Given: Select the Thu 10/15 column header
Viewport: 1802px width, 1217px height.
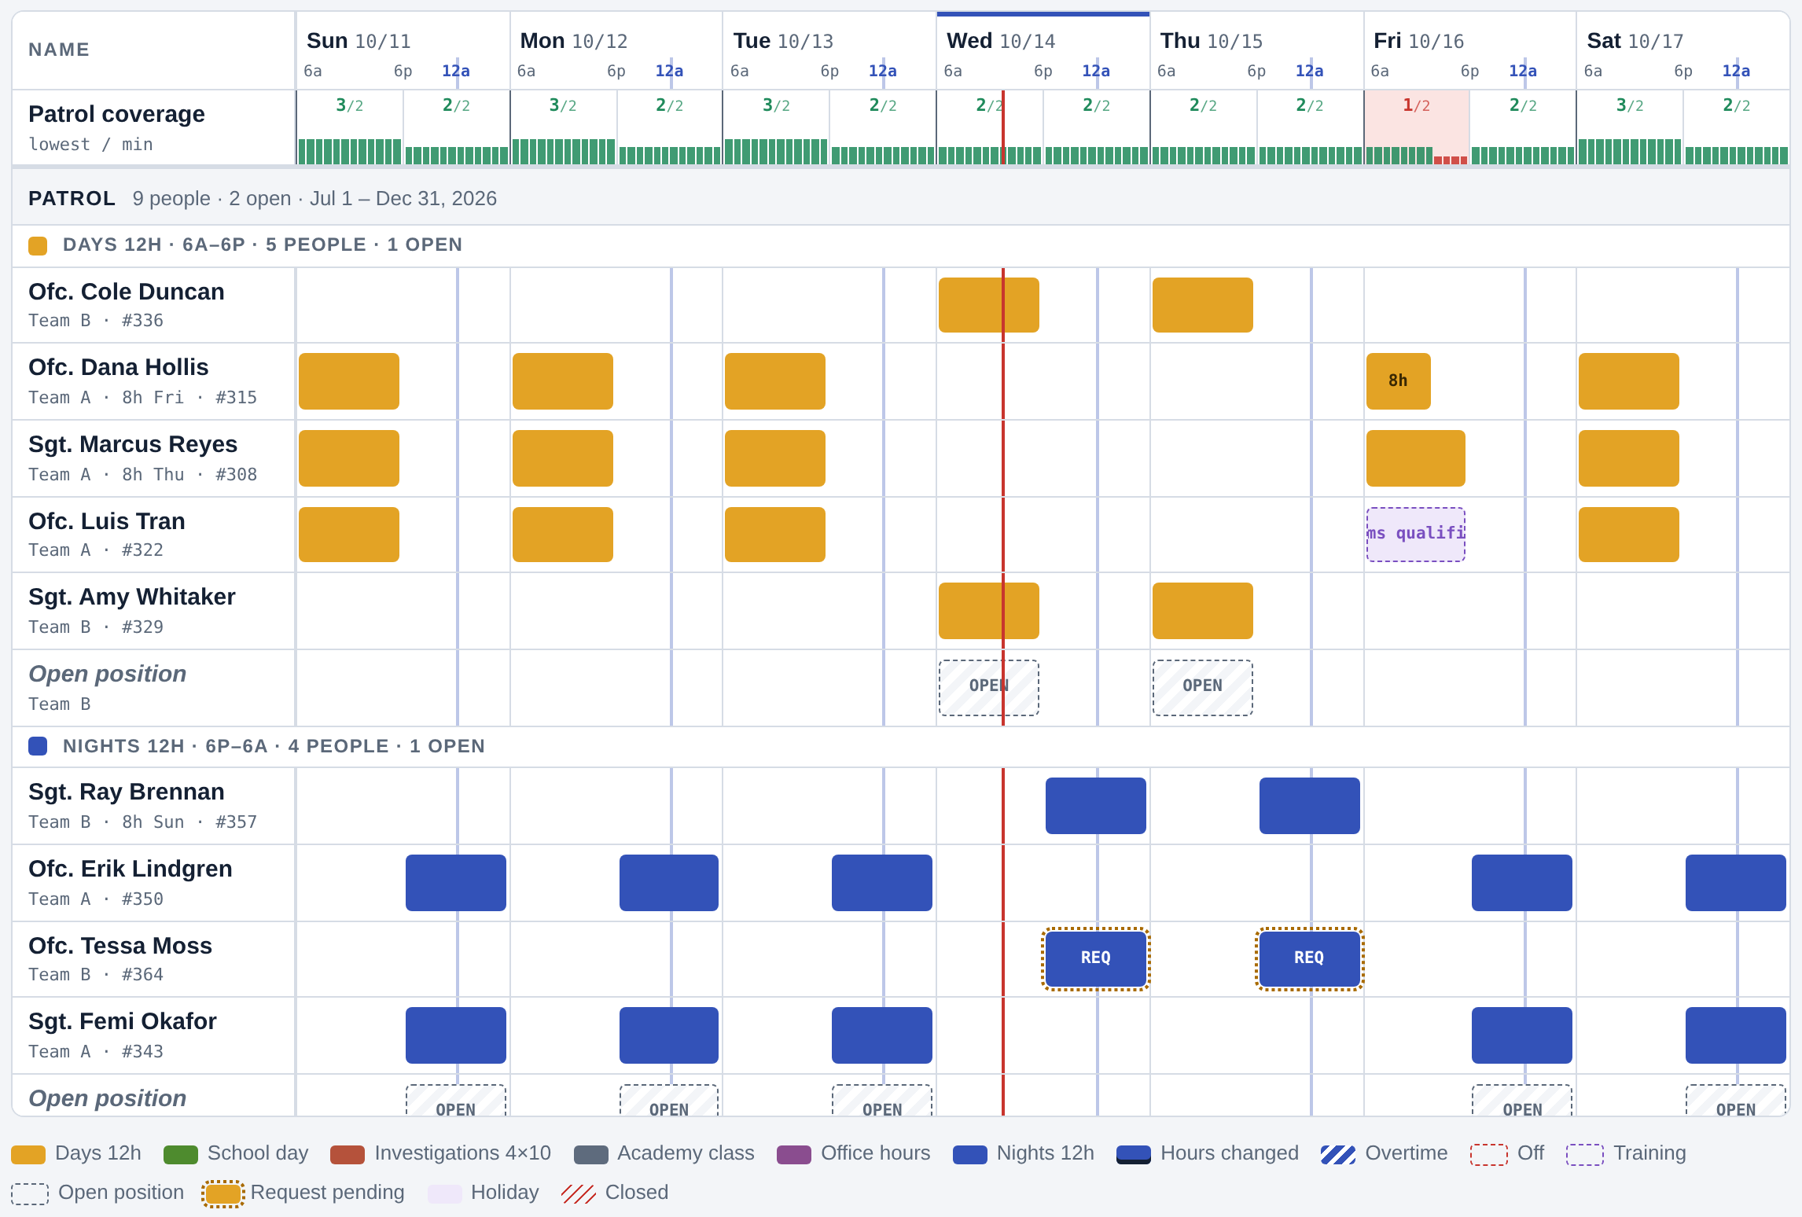Looking at the screenshot, I should (1257, 50).
